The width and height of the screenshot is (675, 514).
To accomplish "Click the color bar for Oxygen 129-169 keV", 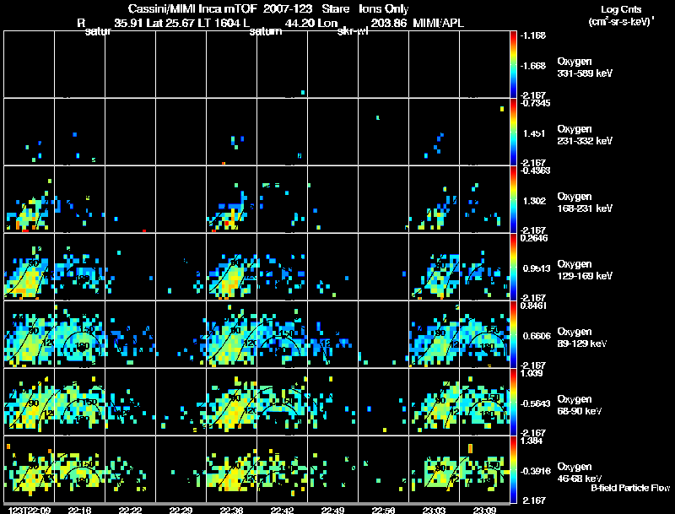I will pyautogui.click(x=513, y=267).
